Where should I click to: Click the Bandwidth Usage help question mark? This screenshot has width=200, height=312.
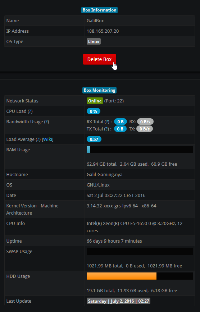point(47,121)
